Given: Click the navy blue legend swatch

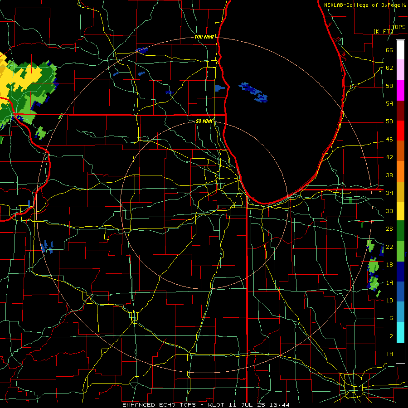Looking at the screenshot, I should click(x=400, y=272).
